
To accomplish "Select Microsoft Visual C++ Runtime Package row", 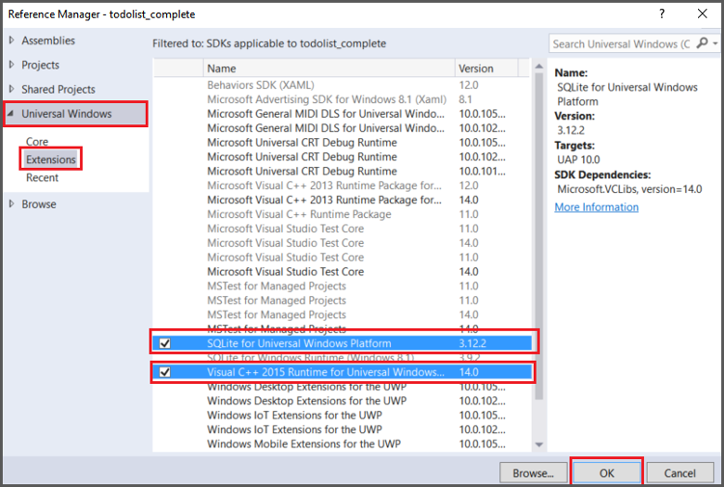I will (343, 213).
